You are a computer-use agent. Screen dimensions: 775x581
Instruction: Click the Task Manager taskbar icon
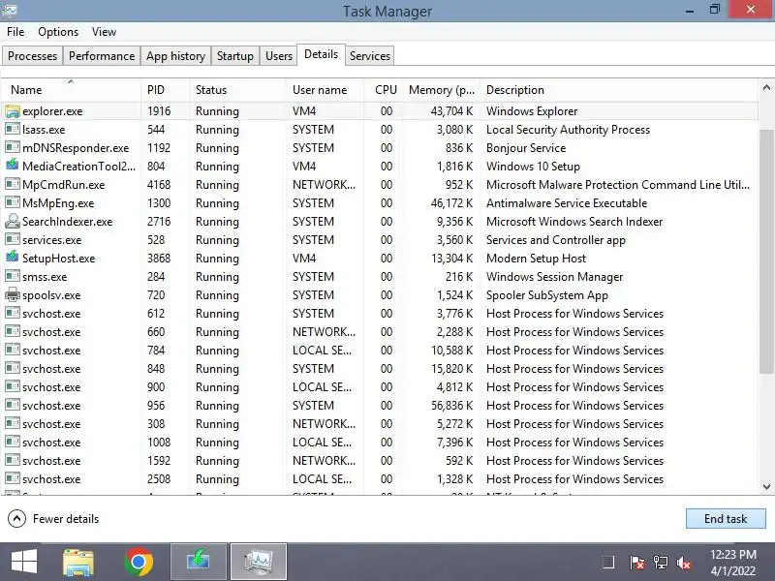(259, 562)
